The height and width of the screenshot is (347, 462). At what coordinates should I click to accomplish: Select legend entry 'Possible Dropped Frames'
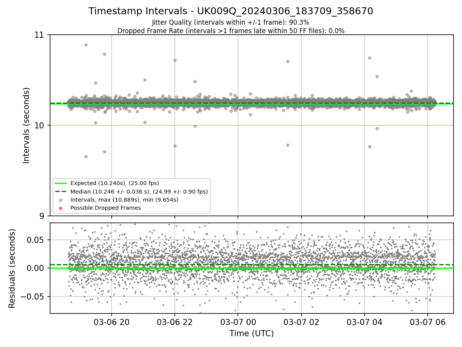105,208
